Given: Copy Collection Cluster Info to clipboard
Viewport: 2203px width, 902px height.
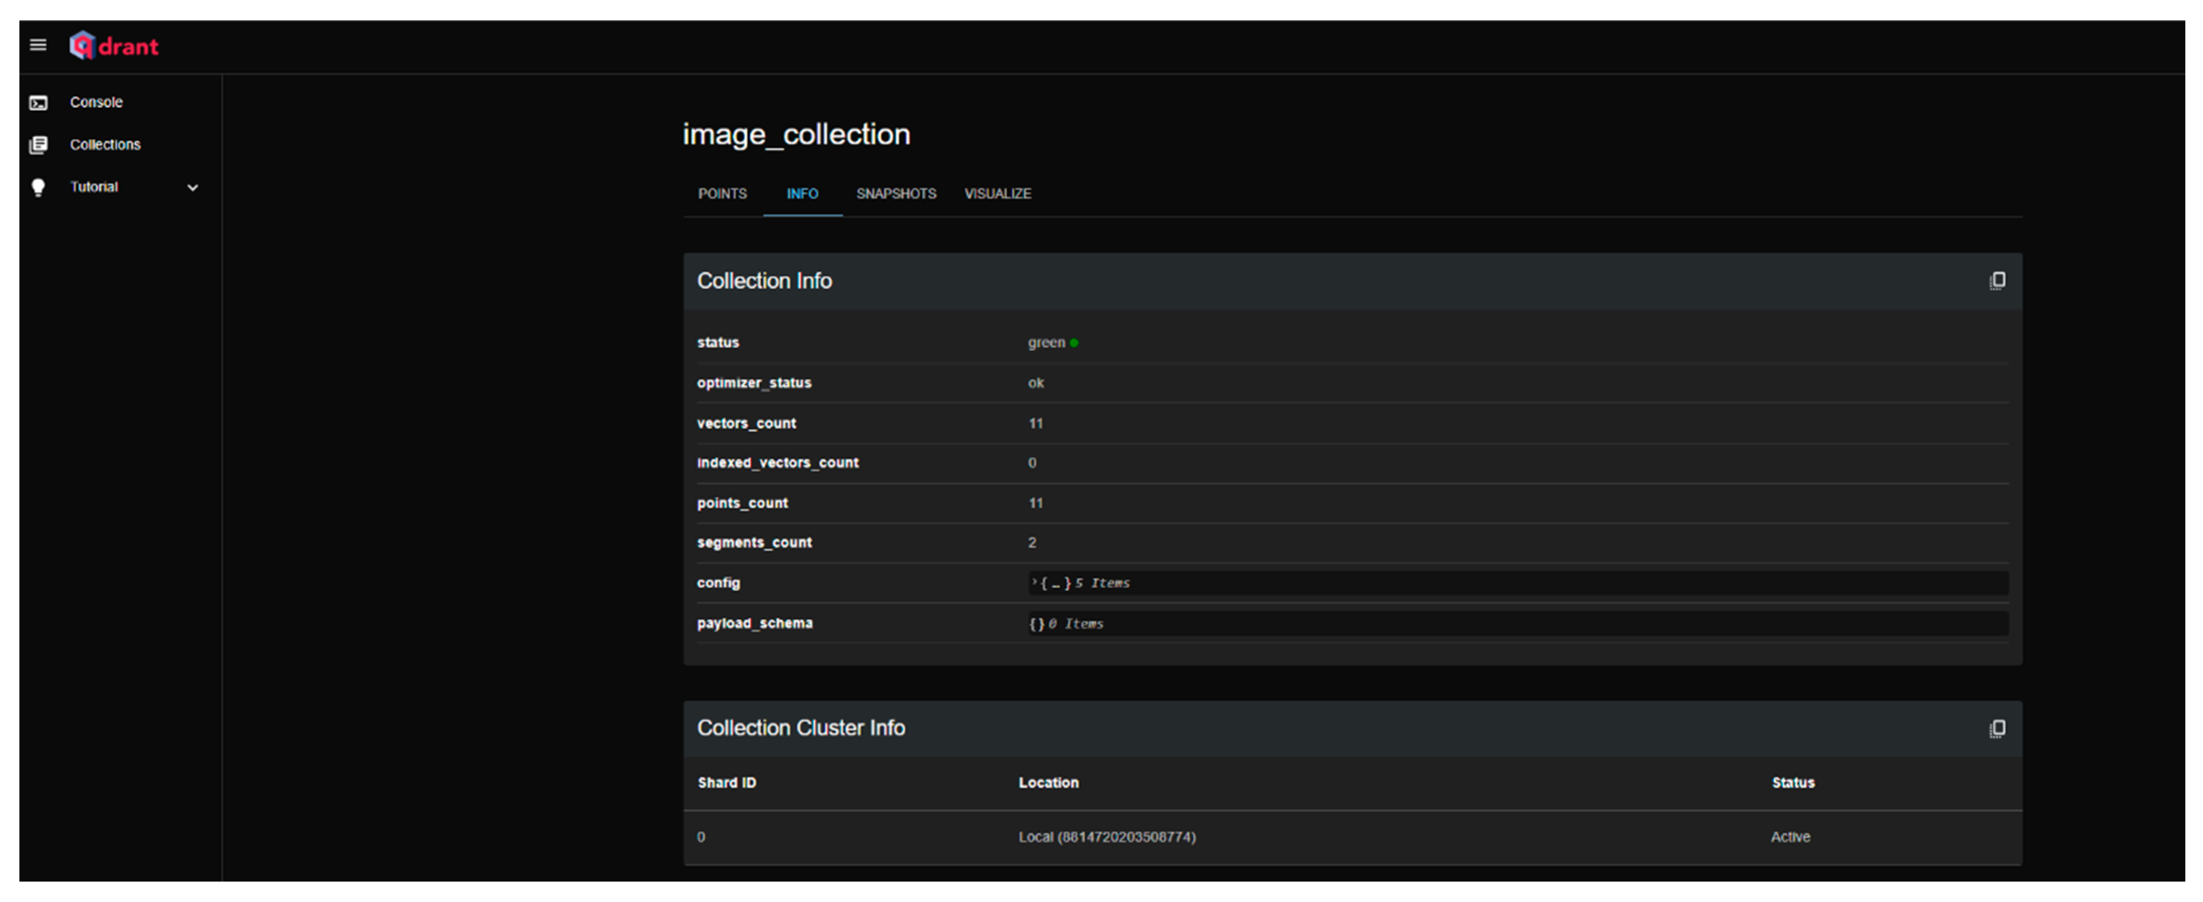Looking at the screenshot, I should click(1997, 728).
